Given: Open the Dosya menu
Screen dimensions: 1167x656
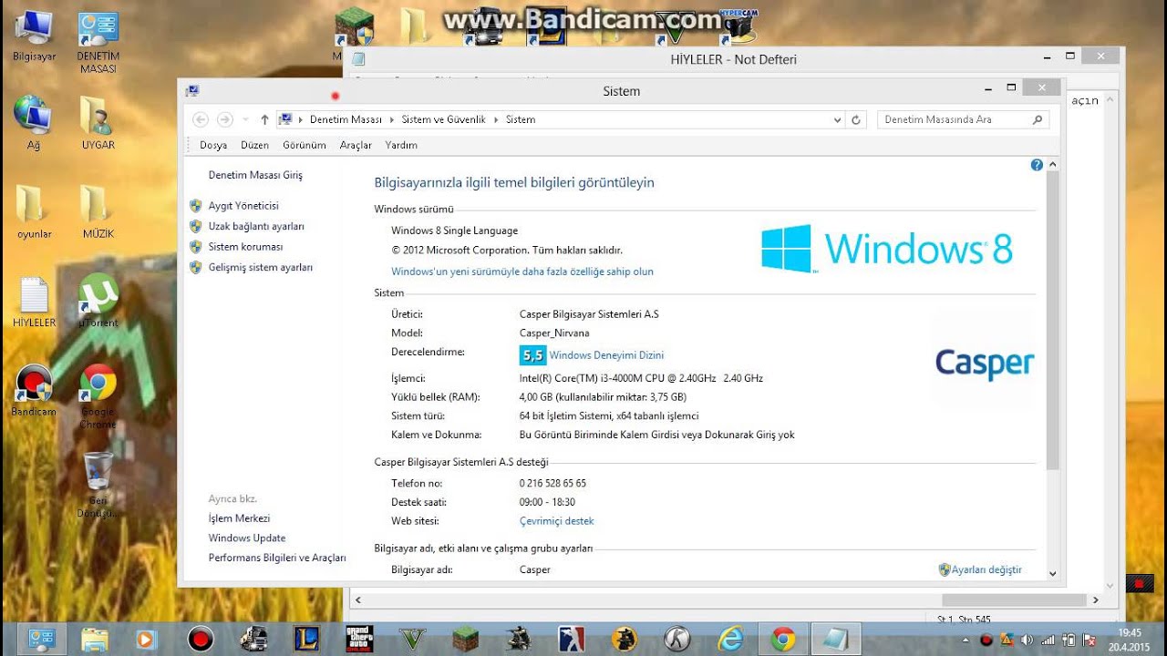Looking at the screenshot, I should [x=213, y=145].
